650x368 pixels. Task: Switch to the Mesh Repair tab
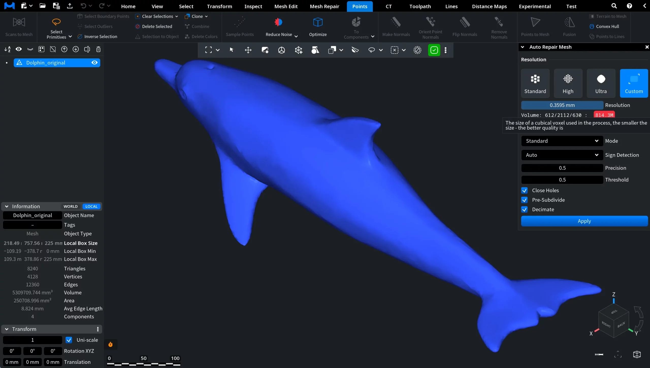coord(324,6)
